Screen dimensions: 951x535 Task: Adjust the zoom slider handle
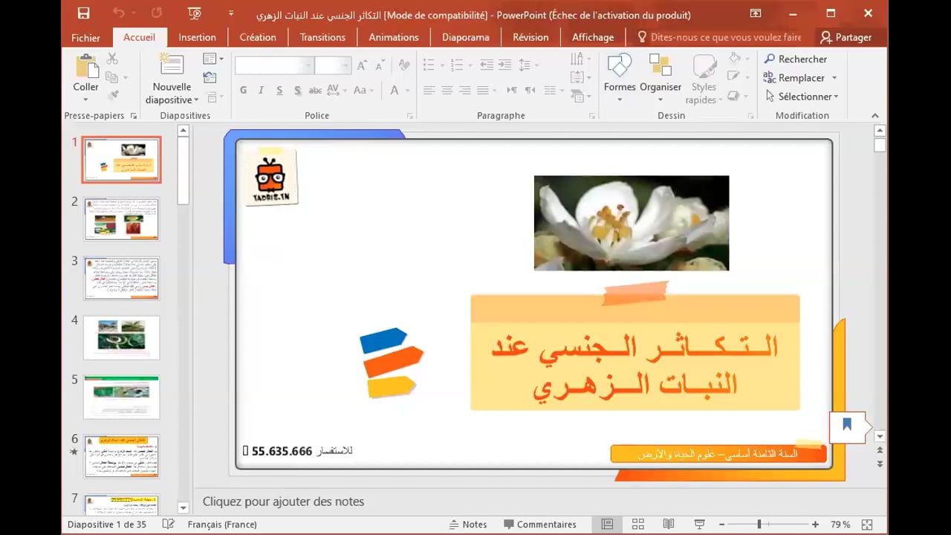759,524
